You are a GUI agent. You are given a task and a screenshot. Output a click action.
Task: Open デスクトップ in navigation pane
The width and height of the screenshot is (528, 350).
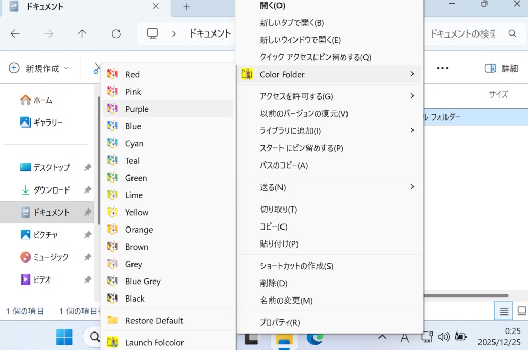point(45,167)
